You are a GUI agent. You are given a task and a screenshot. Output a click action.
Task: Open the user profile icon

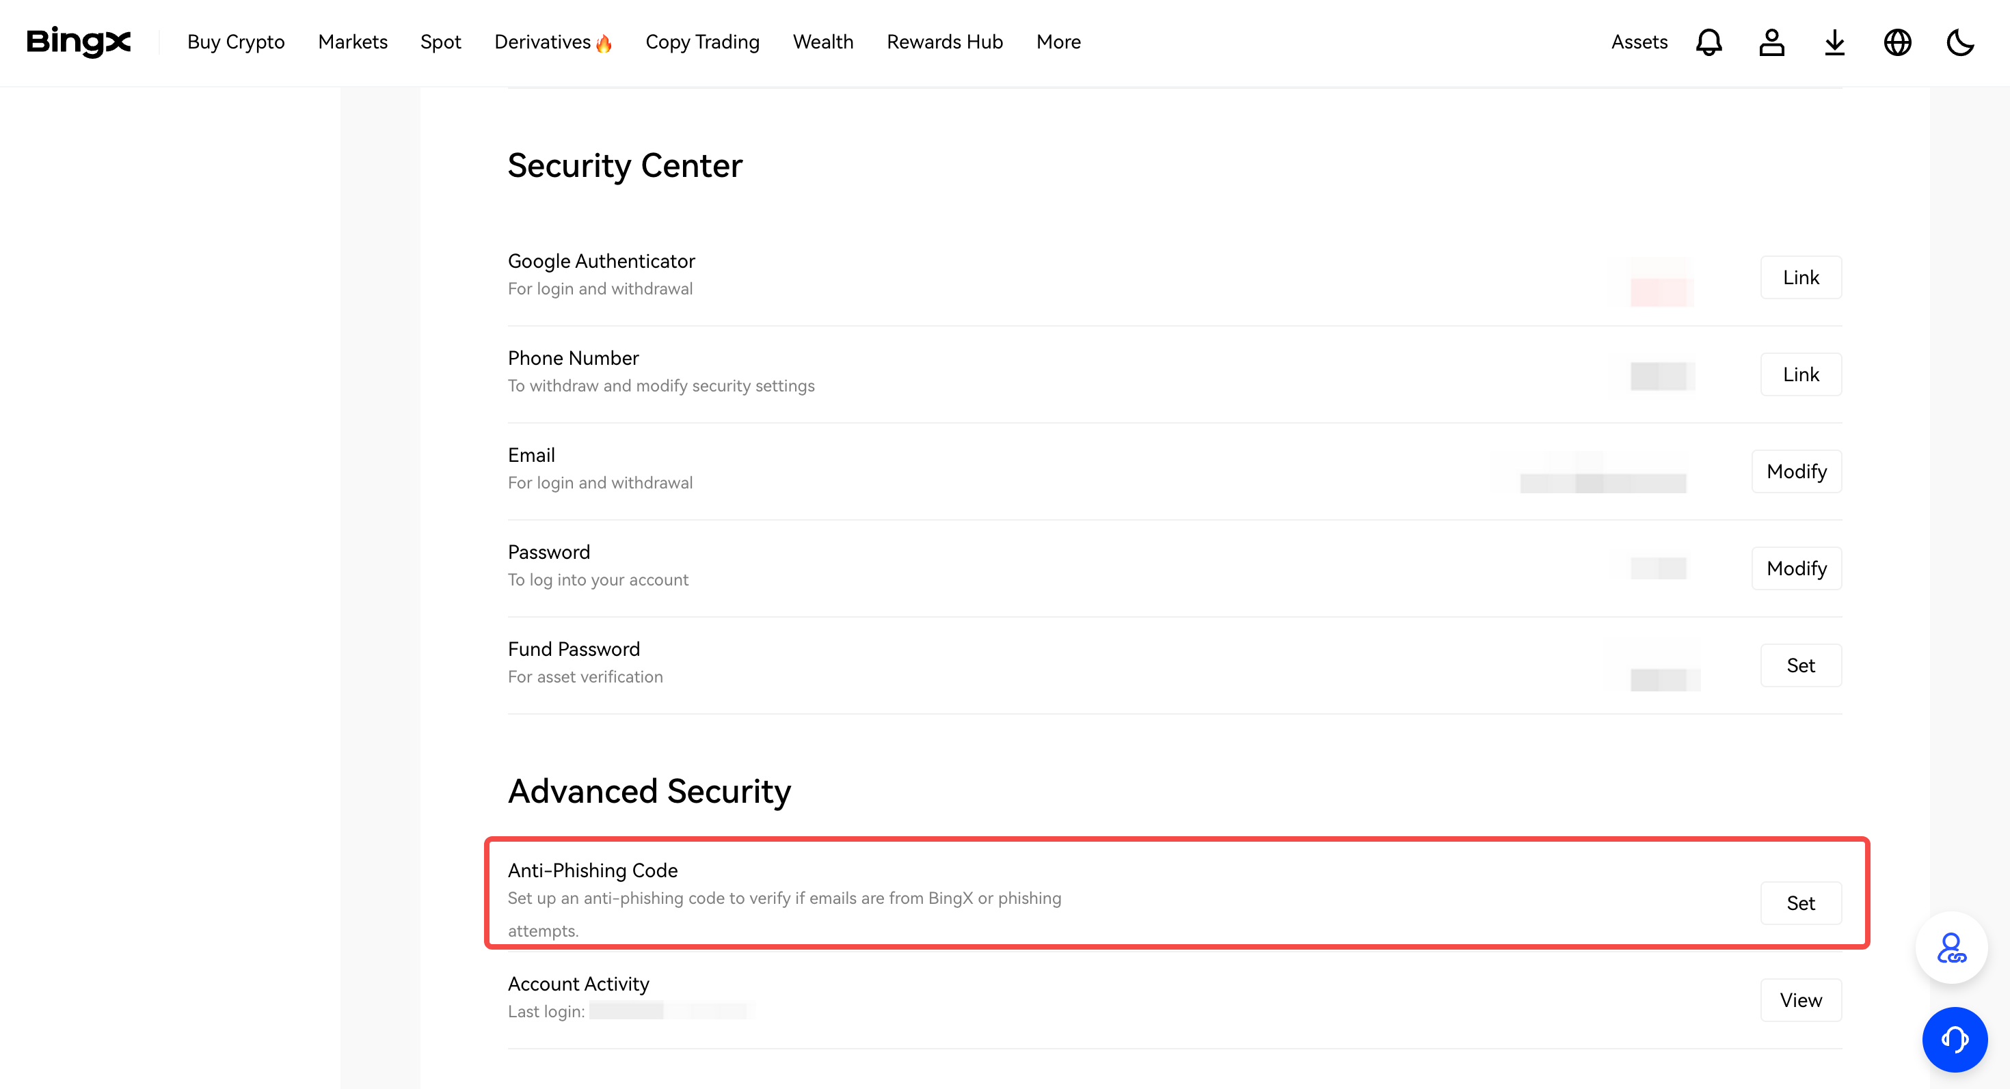point(1771,42)
